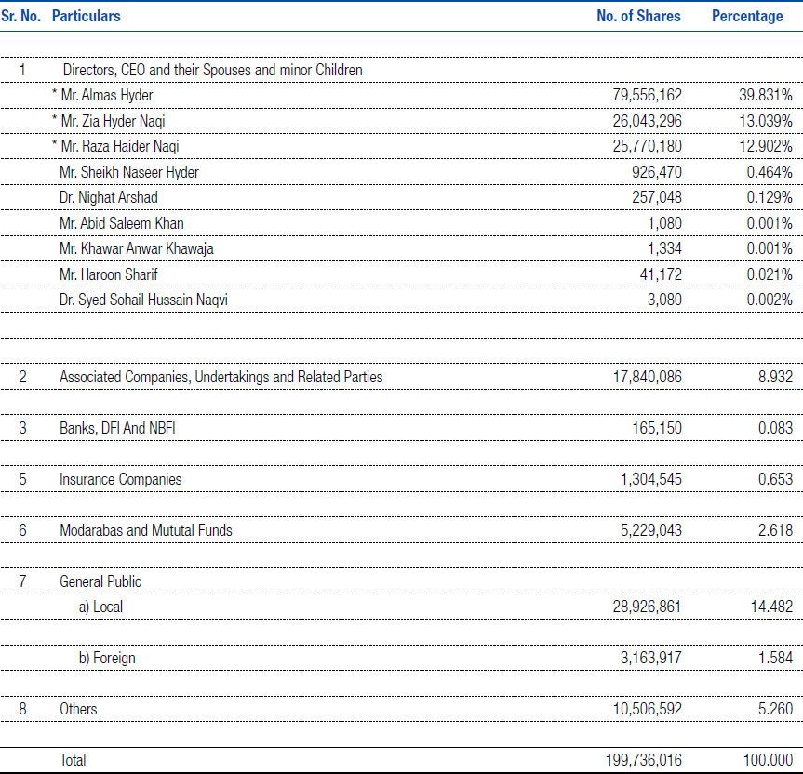
Task: Click the 'Percentage' column header
Action: [747, 16]
